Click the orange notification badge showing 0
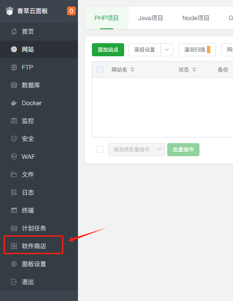The image size is (233, 301). click(71, 11)
